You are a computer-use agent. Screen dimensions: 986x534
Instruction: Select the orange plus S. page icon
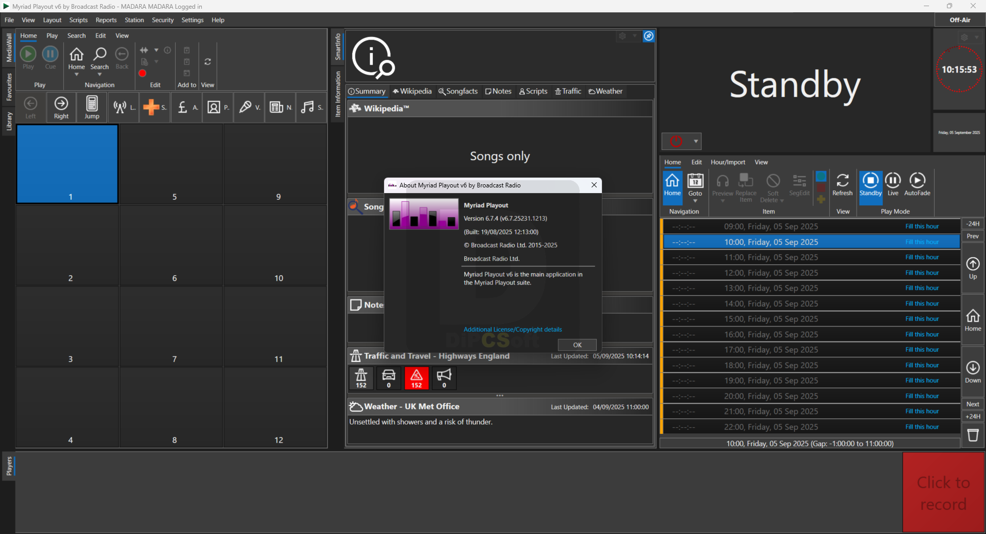(x=155, y=107)
